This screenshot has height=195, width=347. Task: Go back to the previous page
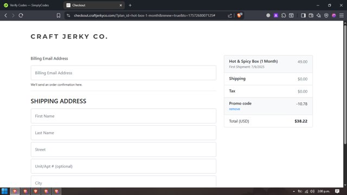[x=6, y=16]
